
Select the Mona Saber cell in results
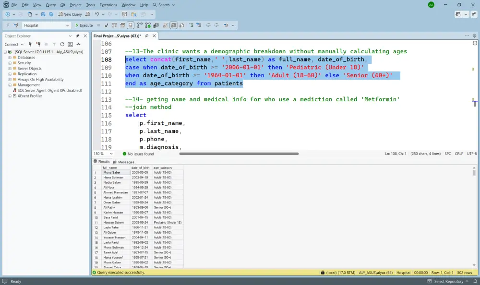116,172
